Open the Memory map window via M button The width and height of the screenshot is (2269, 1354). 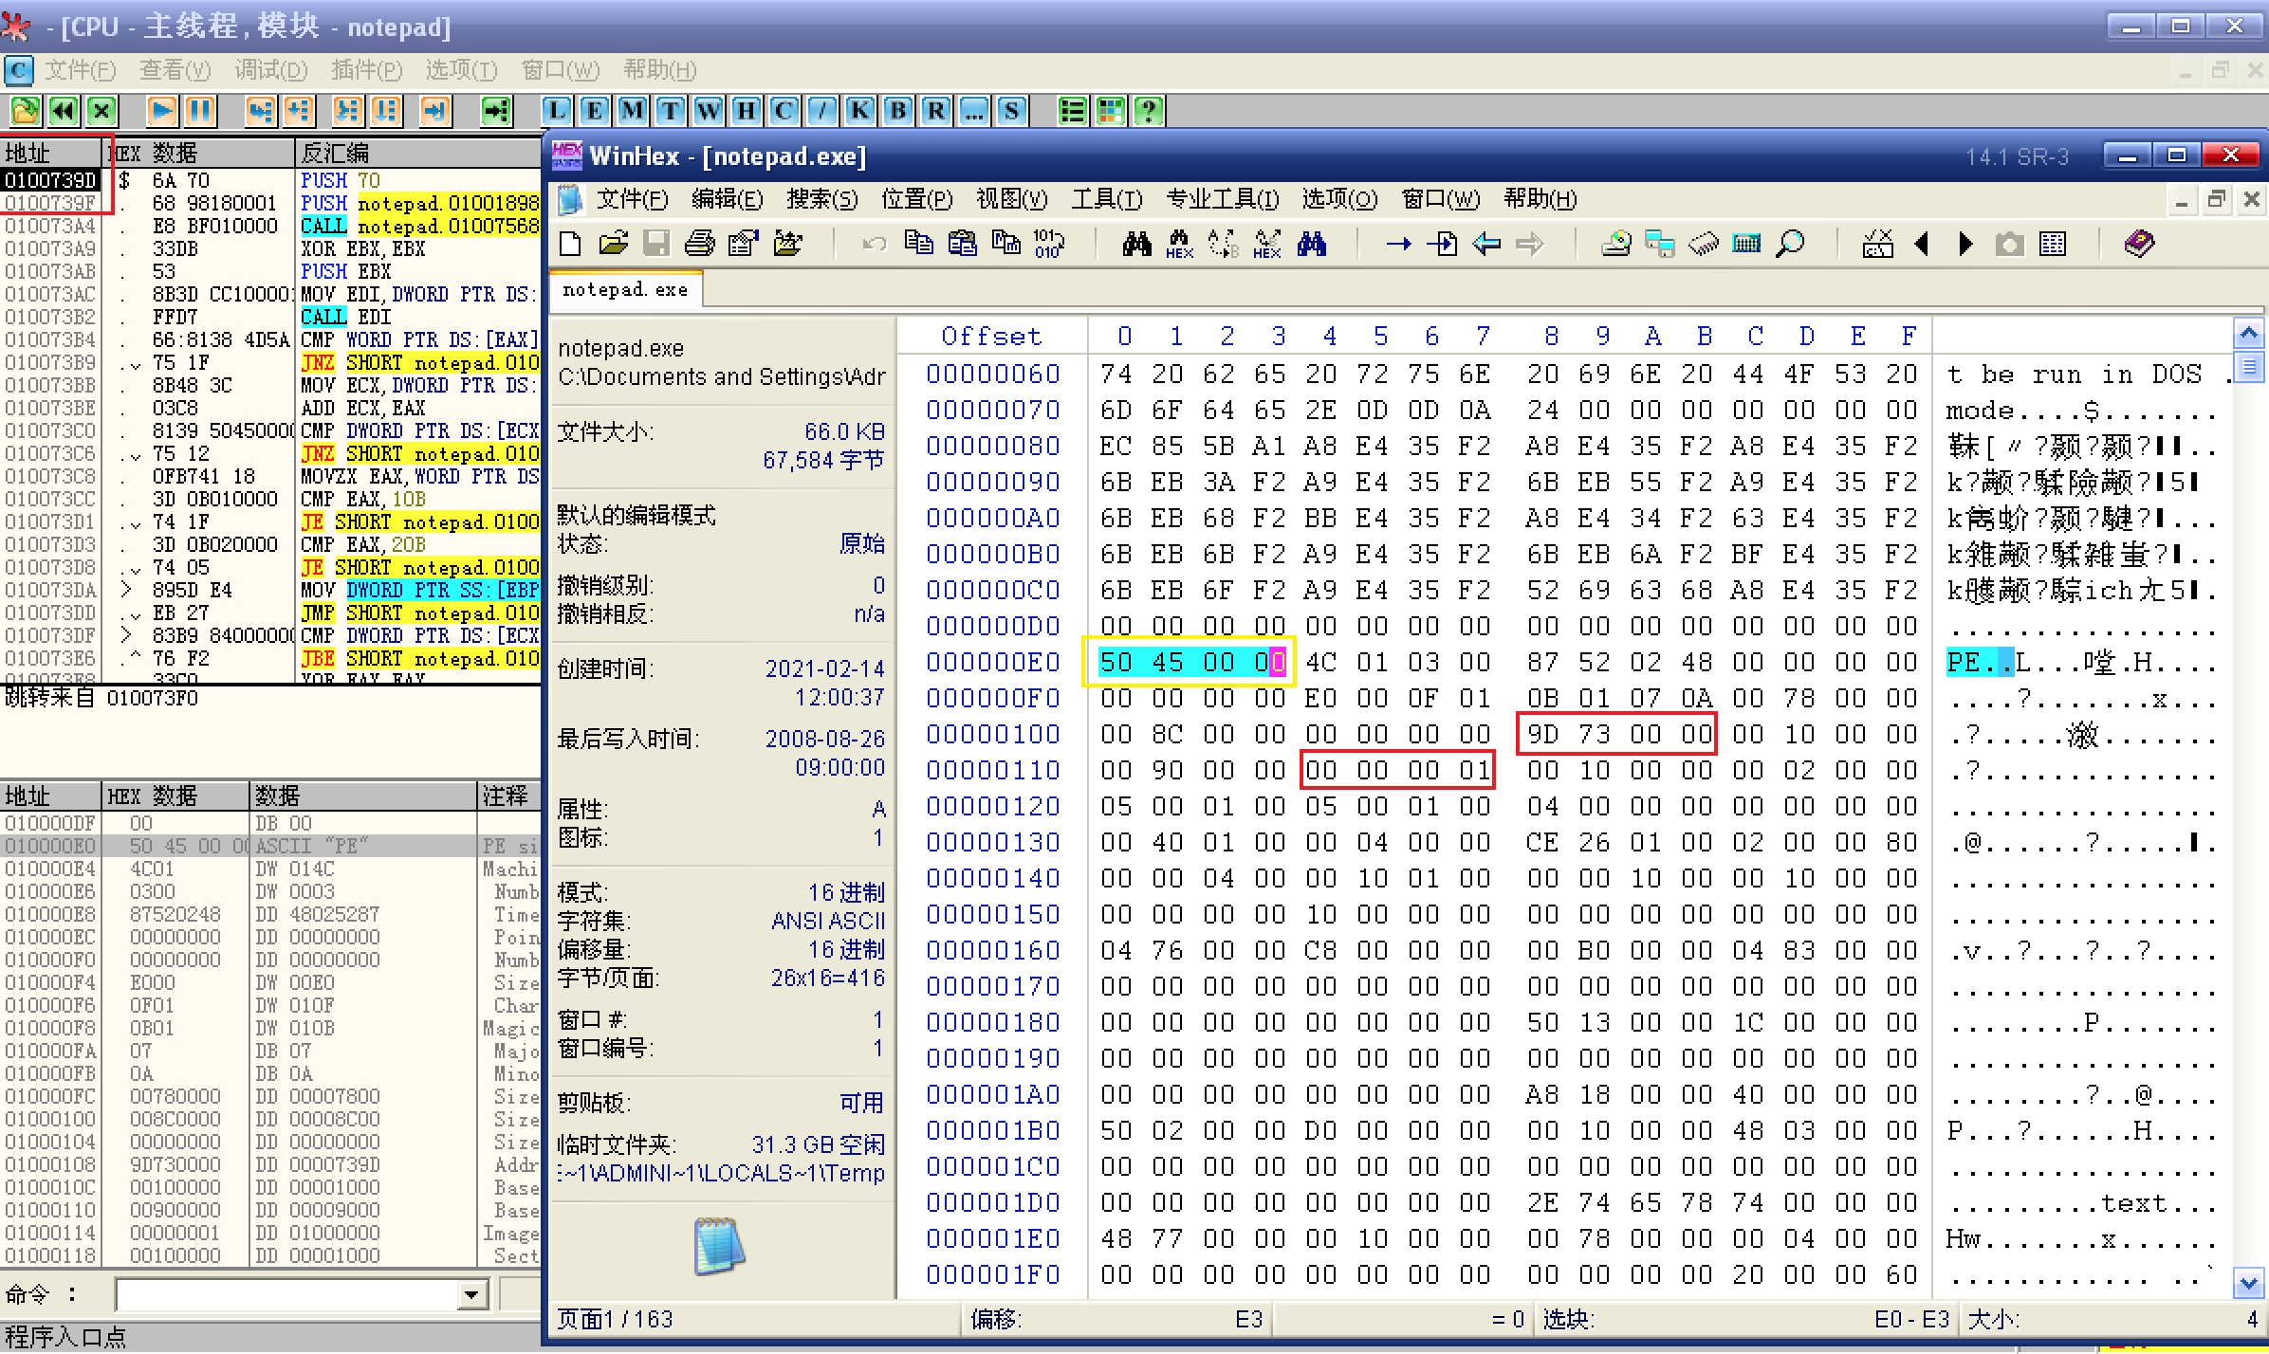(x=632, y=111)
